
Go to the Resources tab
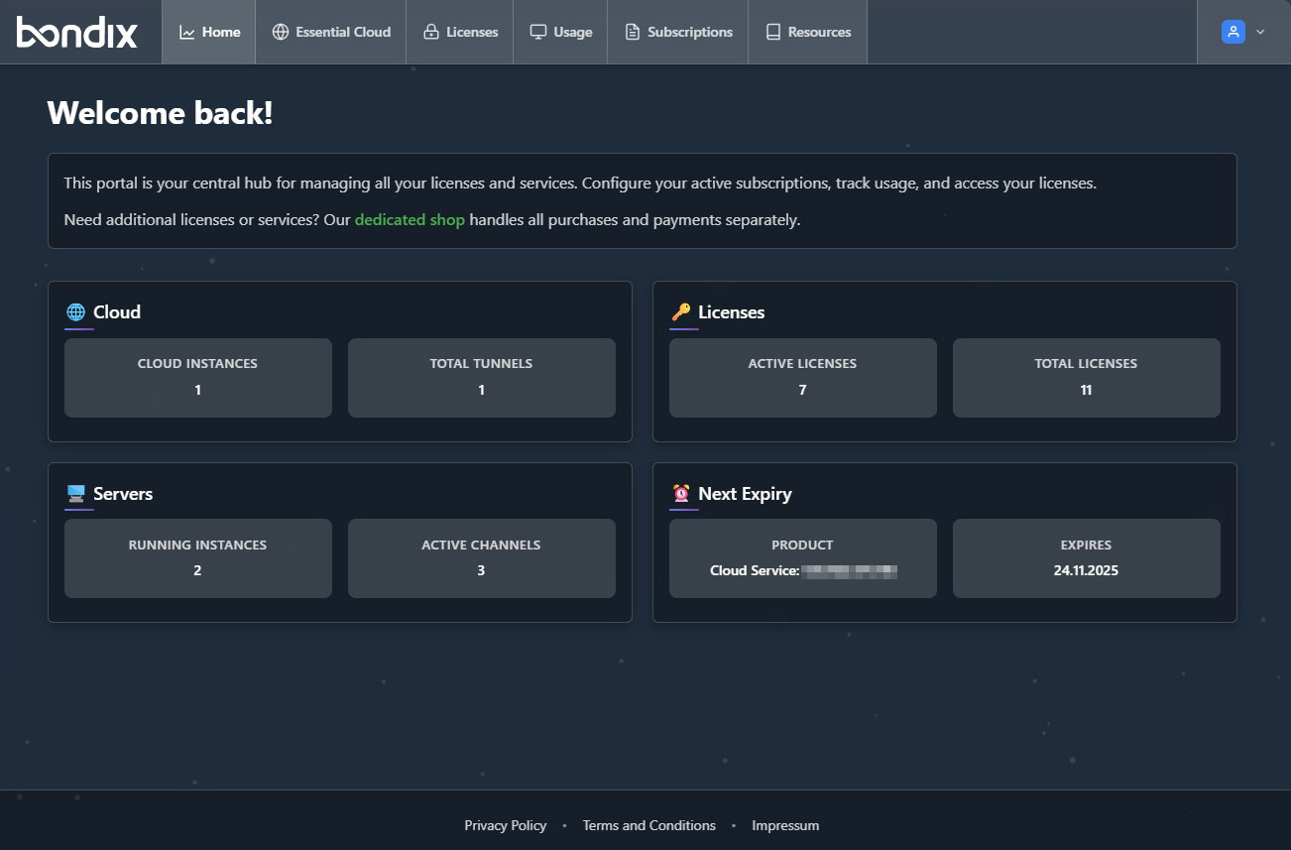807,32
